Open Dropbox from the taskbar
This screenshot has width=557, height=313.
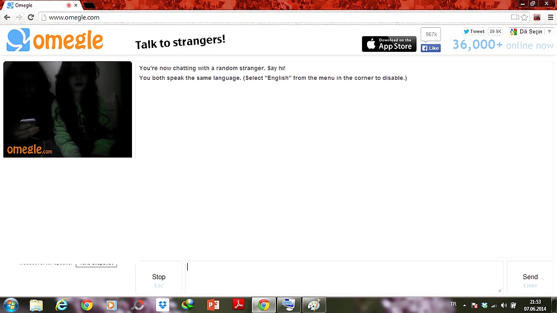(162, 305)
